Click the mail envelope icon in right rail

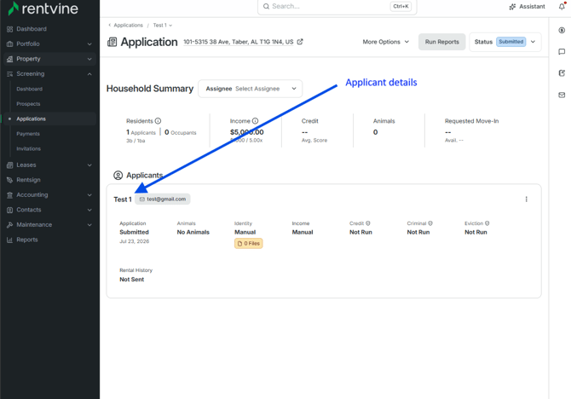(x=562, y=95)
